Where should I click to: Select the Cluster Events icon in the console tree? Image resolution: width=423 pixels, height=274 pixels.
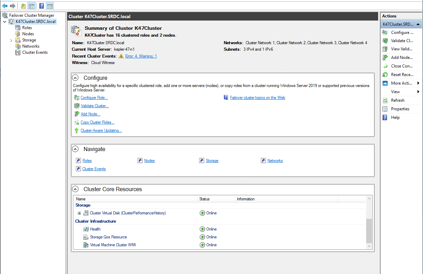tap(18, 52)
